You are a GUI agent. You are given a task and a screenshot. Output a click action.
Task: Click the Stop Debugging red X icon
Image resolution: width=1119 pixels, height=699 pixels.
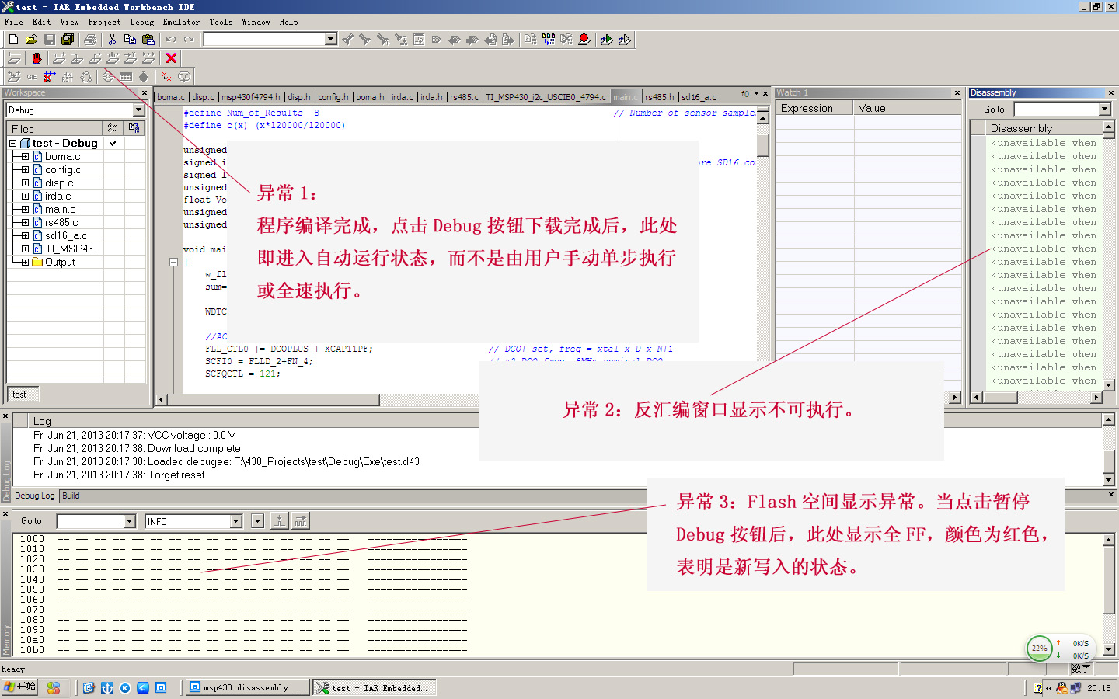(x=172, y=58)
